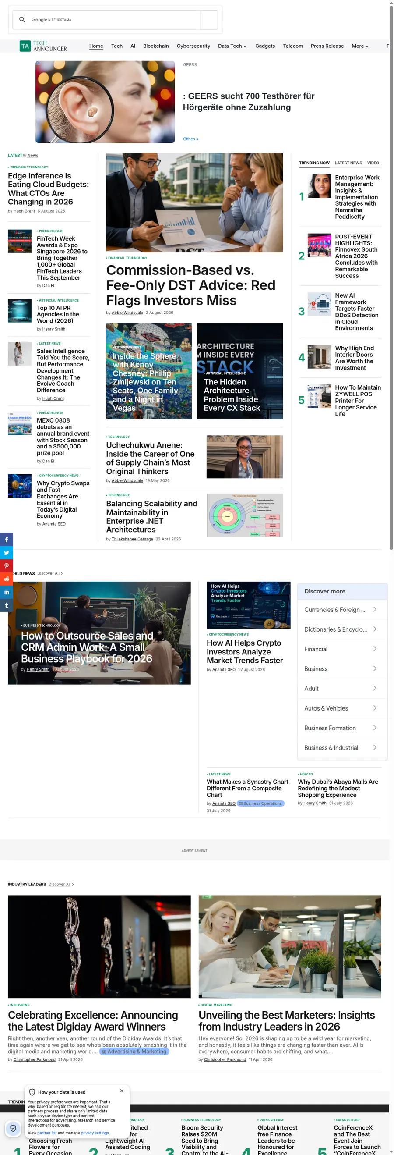
Task: Click the page vertical scrollbar
Action: [391, 278]
